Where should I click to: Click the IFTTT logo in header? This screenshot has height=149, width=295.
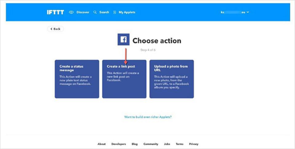(x=55, y=12)
